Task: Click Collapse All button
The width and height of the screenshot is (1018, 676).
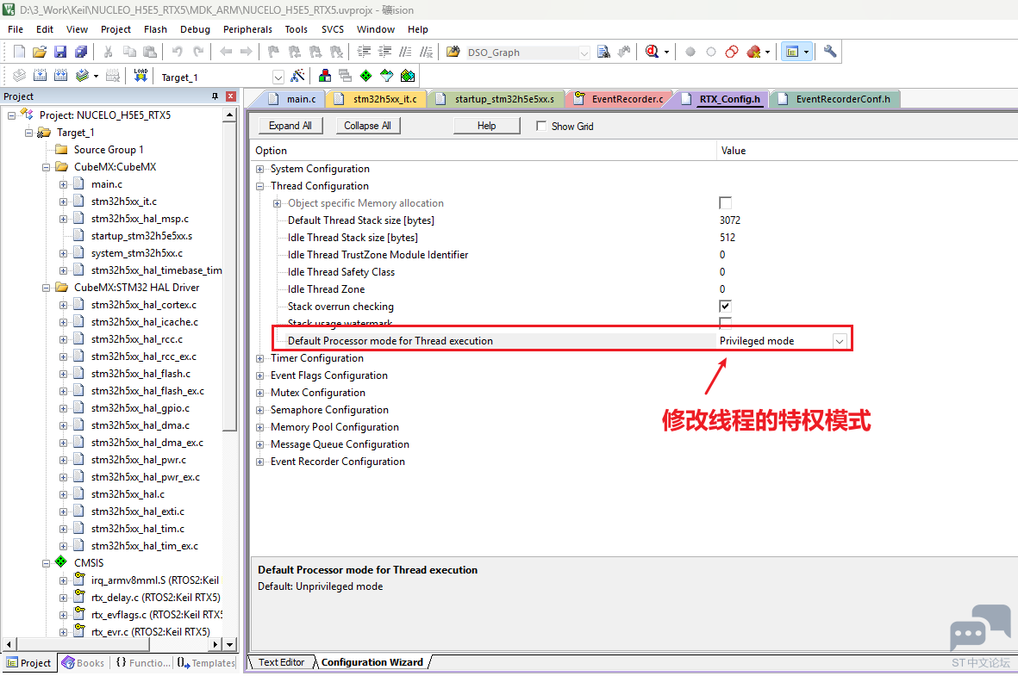Action: (367, 126)
